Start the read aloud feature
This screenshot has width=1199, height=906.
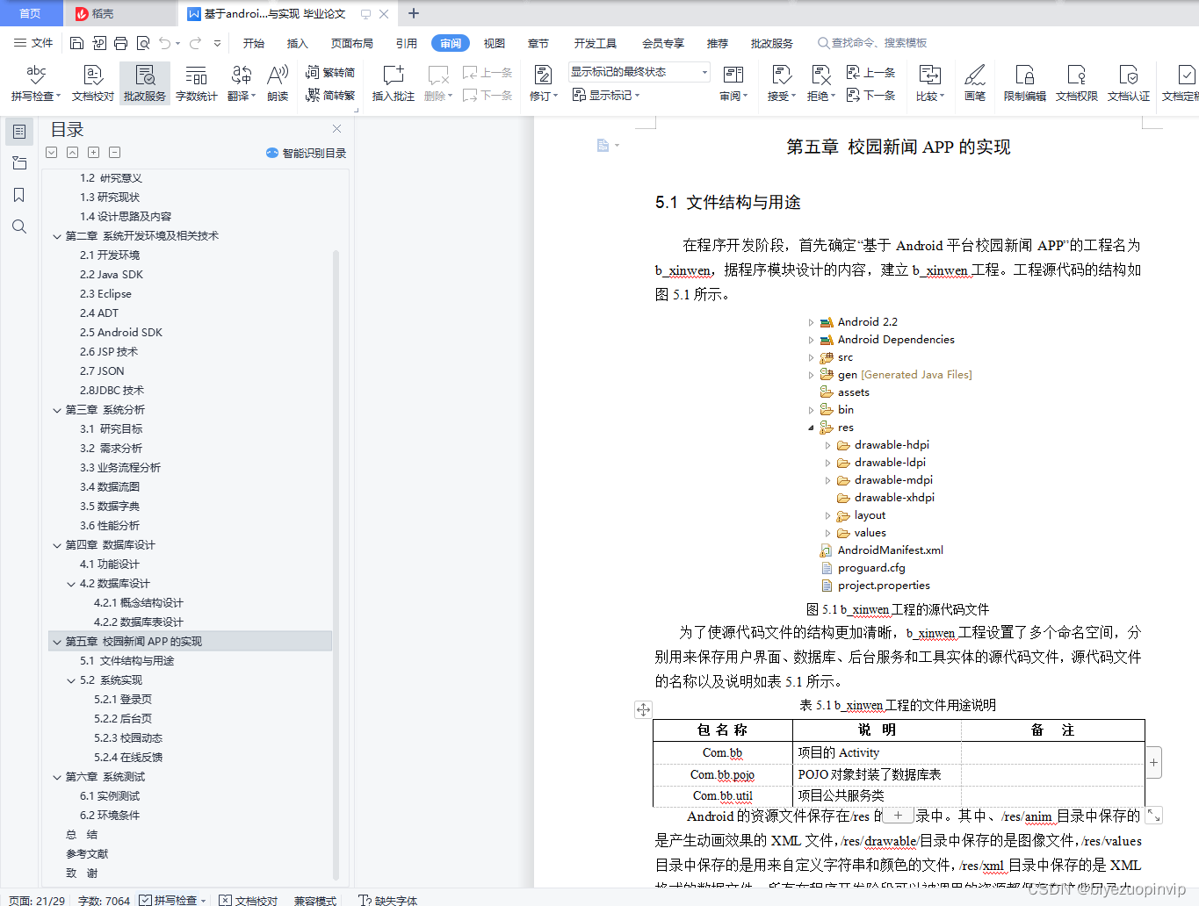[278, 83]
